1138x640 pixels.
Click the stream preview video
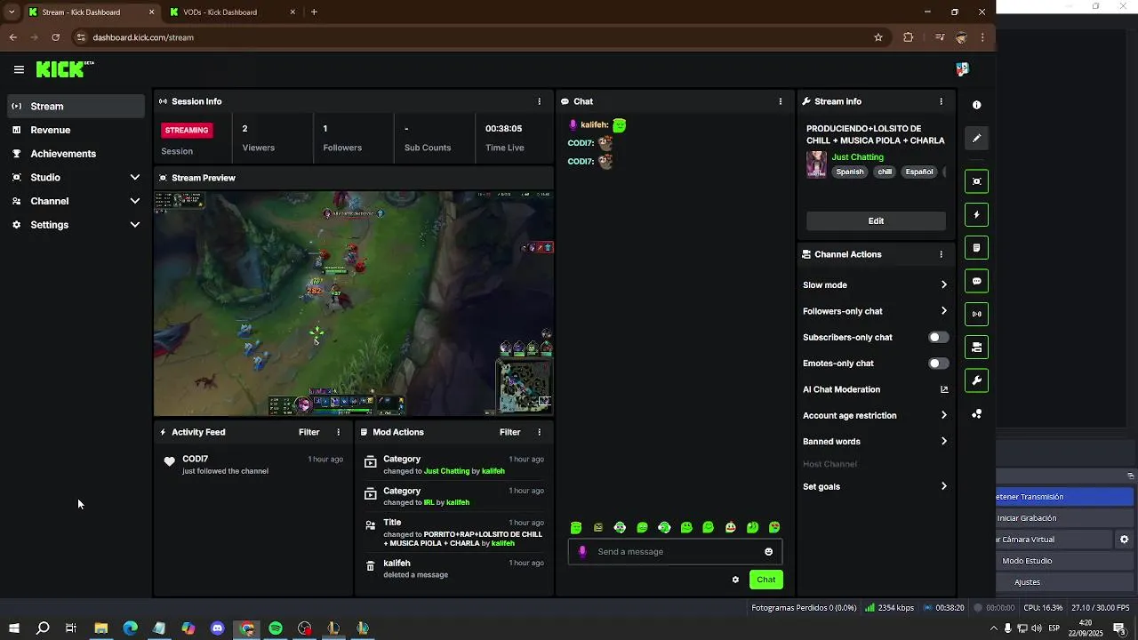coord(354,303)
